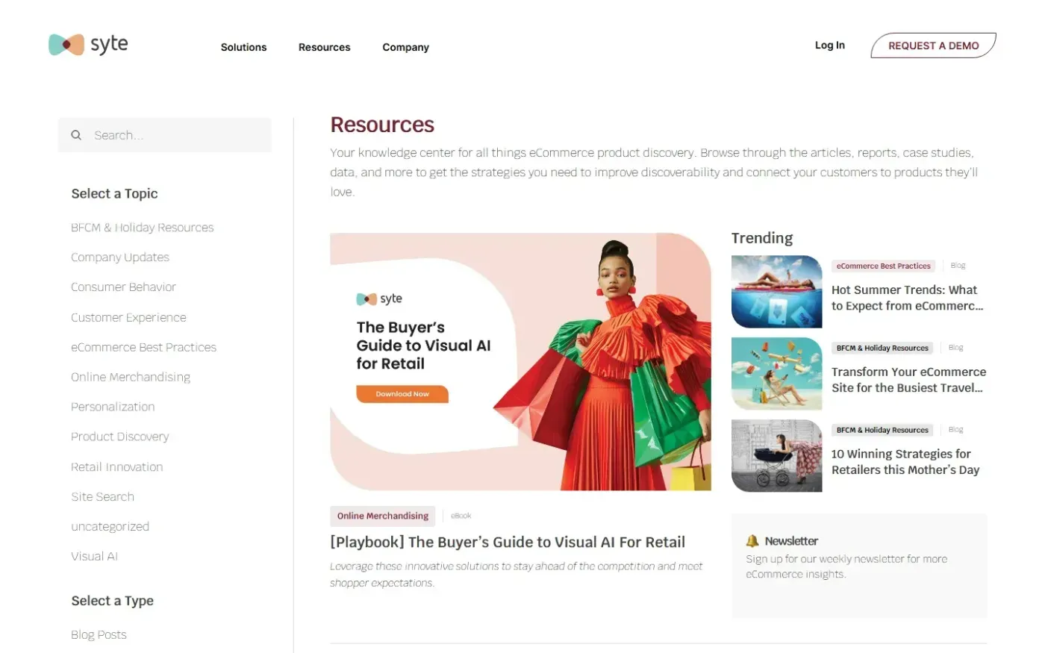Open 10 Winning Strategies thumbnail
The image size is (1045, 653).
pyautogui.click(x=776, y=456)
